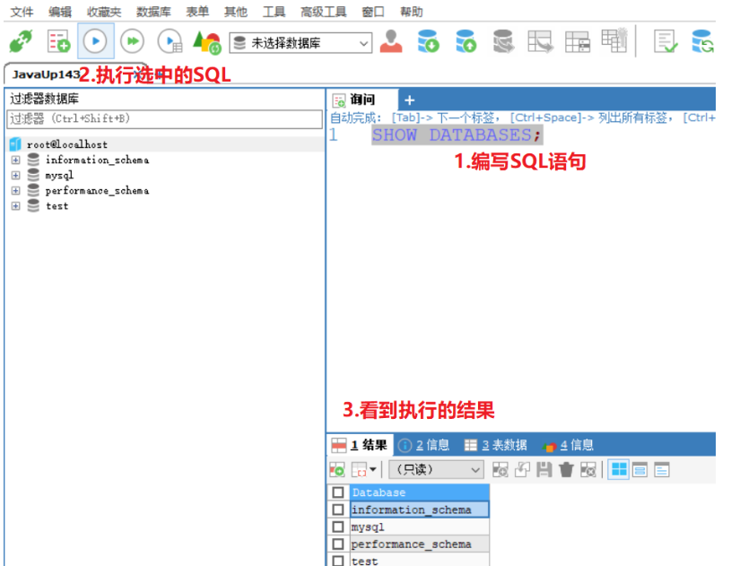The image size is (731, 566).
Task: Open the 表单 menu
Action: point(197,12)
